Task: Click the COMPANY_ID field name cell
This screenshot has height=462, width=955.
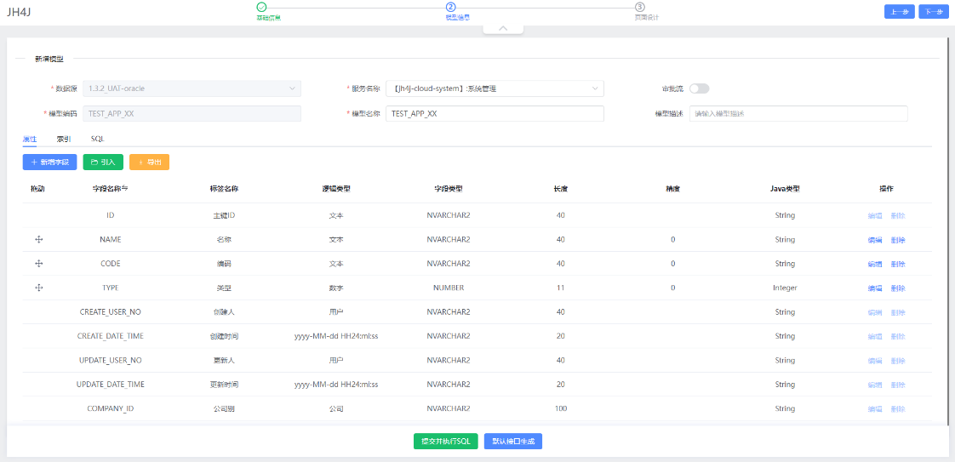Action: point(111,409)
